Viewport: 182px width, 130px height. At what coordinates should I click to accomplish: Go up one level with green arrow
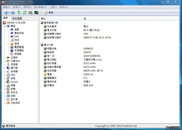pyautogui.click(x=19, y=12)
